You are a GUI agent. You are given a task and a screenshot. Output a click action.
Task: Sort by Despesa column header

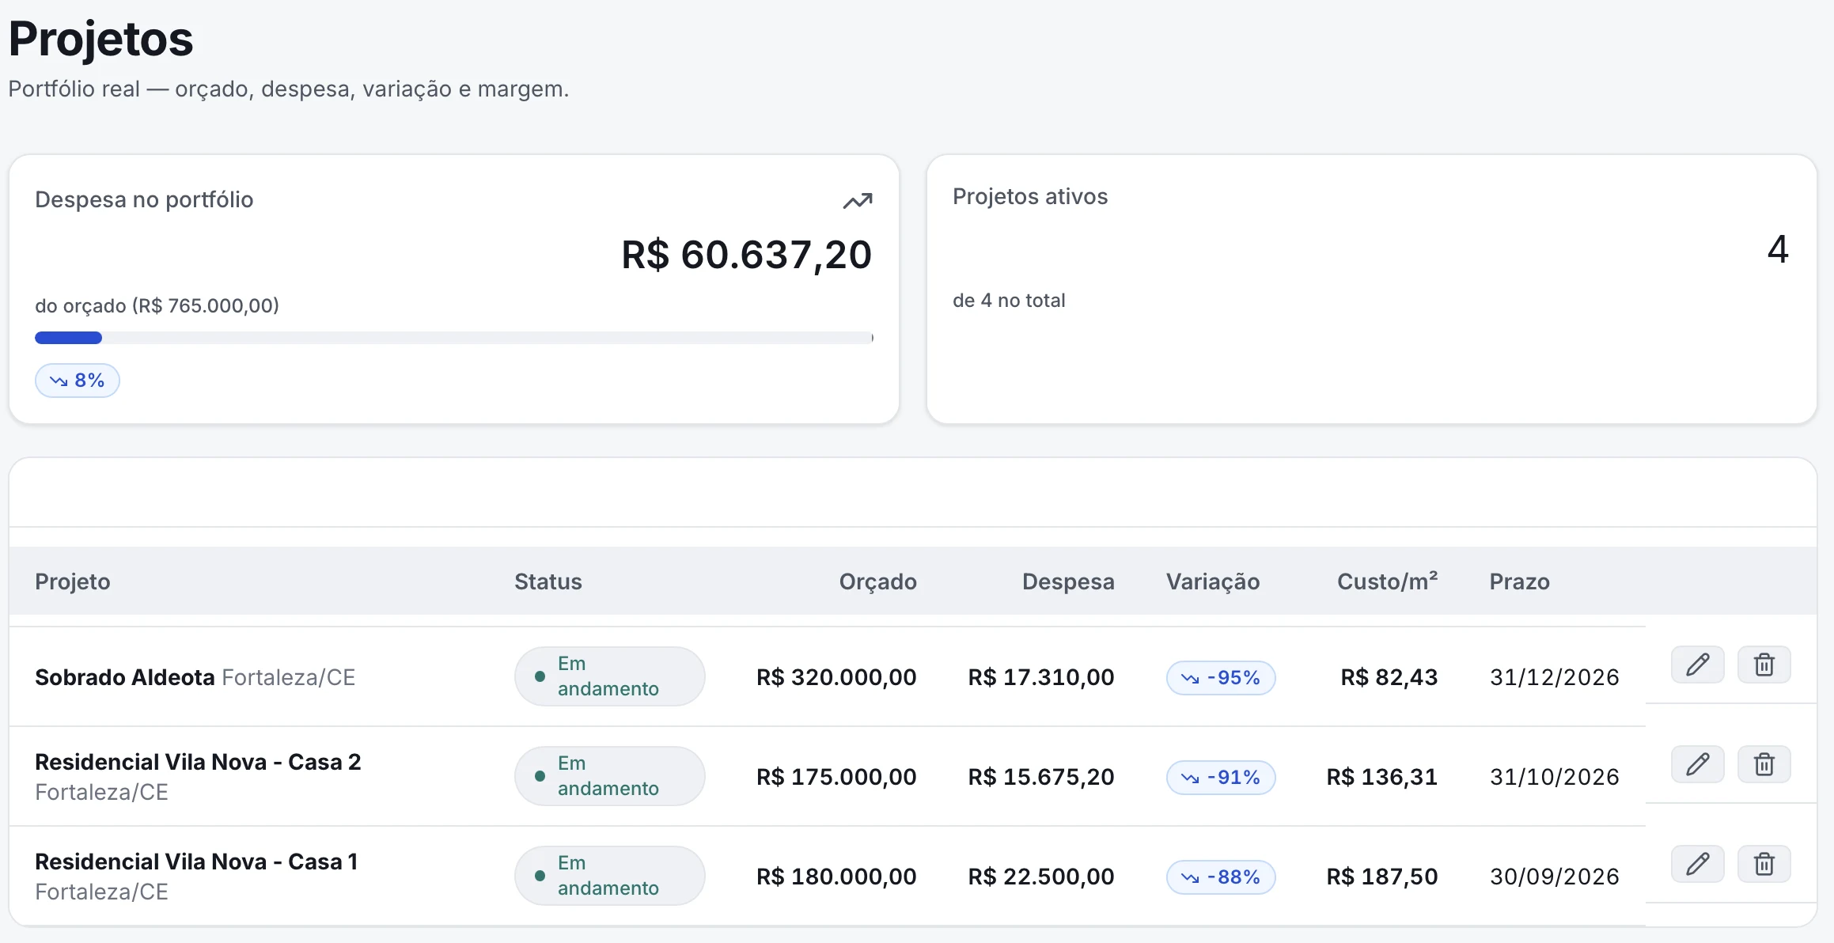click(x=1068, y=581)
